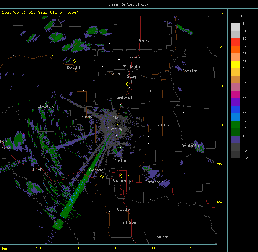
Task: Click the Lacombe city label
Action: [x=135, y=57]
